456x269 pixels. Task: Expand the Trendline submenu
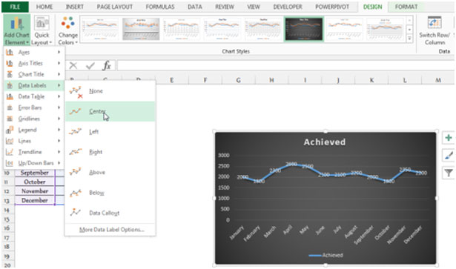[33, 152]
